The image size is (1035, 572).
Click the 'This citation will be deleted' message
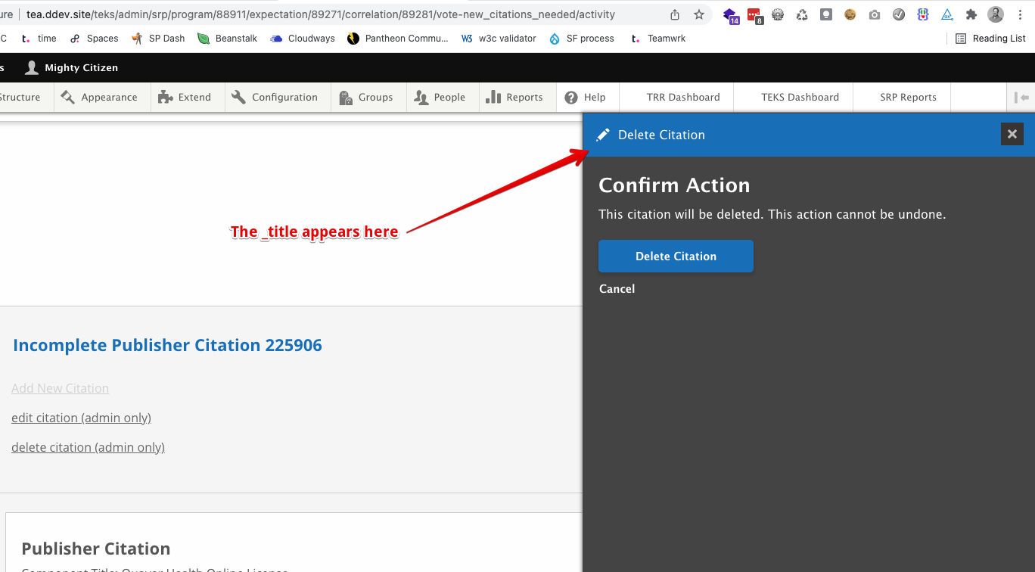click(x=772, y=214)
